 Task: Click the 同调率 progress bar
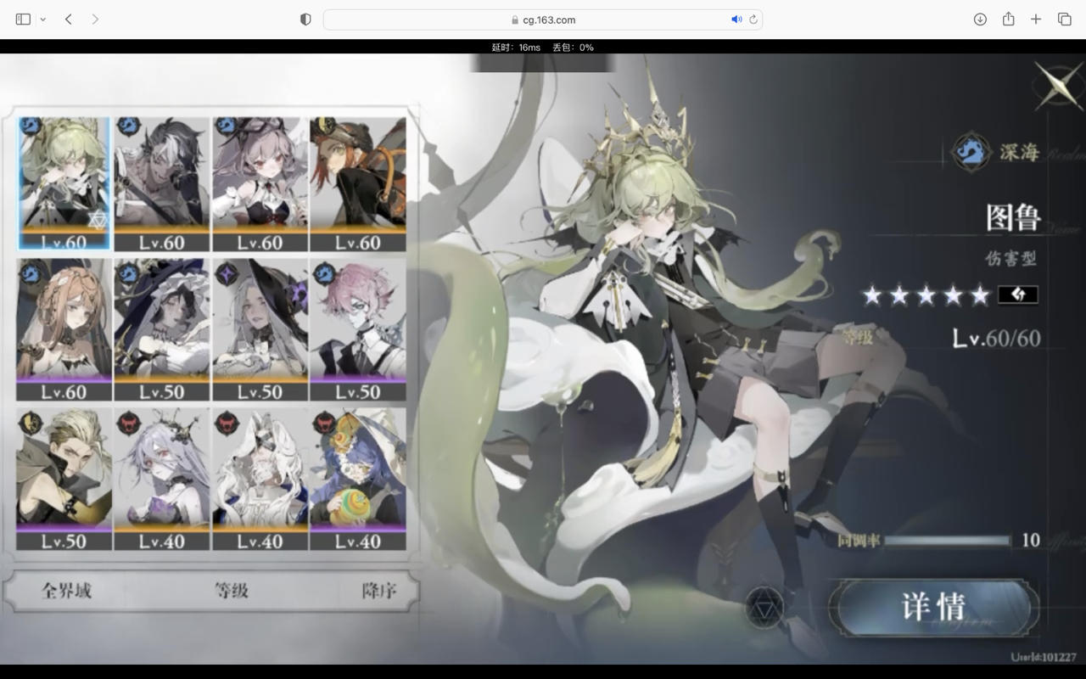(x=947, y=540)
